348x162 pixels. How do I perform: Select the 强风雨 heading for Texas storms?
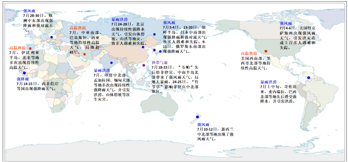coord(286,23)
